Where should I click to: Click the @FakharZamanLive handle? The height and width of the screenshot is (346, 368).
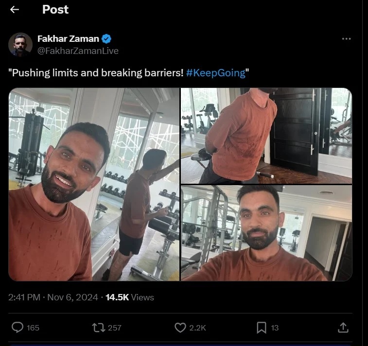point(78,51)
